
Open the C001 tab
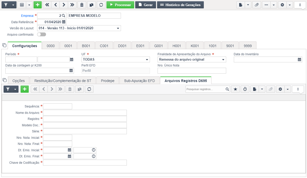[x=104, y=46]
